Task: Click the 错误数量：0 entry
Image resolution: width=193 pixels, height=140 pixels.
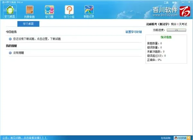Action: pos(154,48)
